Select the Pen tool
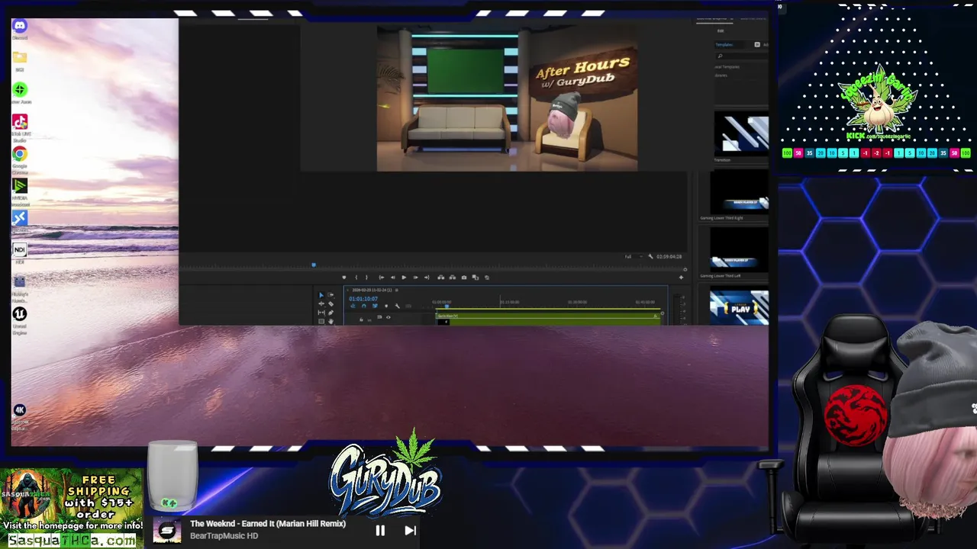Viewport: 977px width, 549px height. tap(331, 313)
